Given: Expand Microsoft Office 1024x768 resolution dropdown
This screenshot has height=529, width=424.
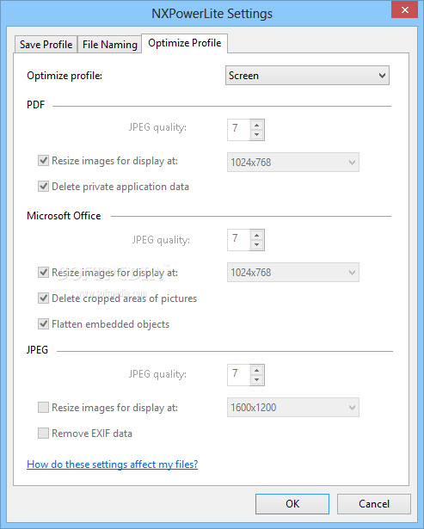Looking at the screenshot, I should tap(293, 273).
